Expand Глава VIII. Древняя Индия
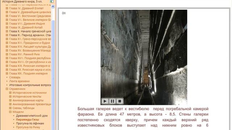 [x=7, y=23]
